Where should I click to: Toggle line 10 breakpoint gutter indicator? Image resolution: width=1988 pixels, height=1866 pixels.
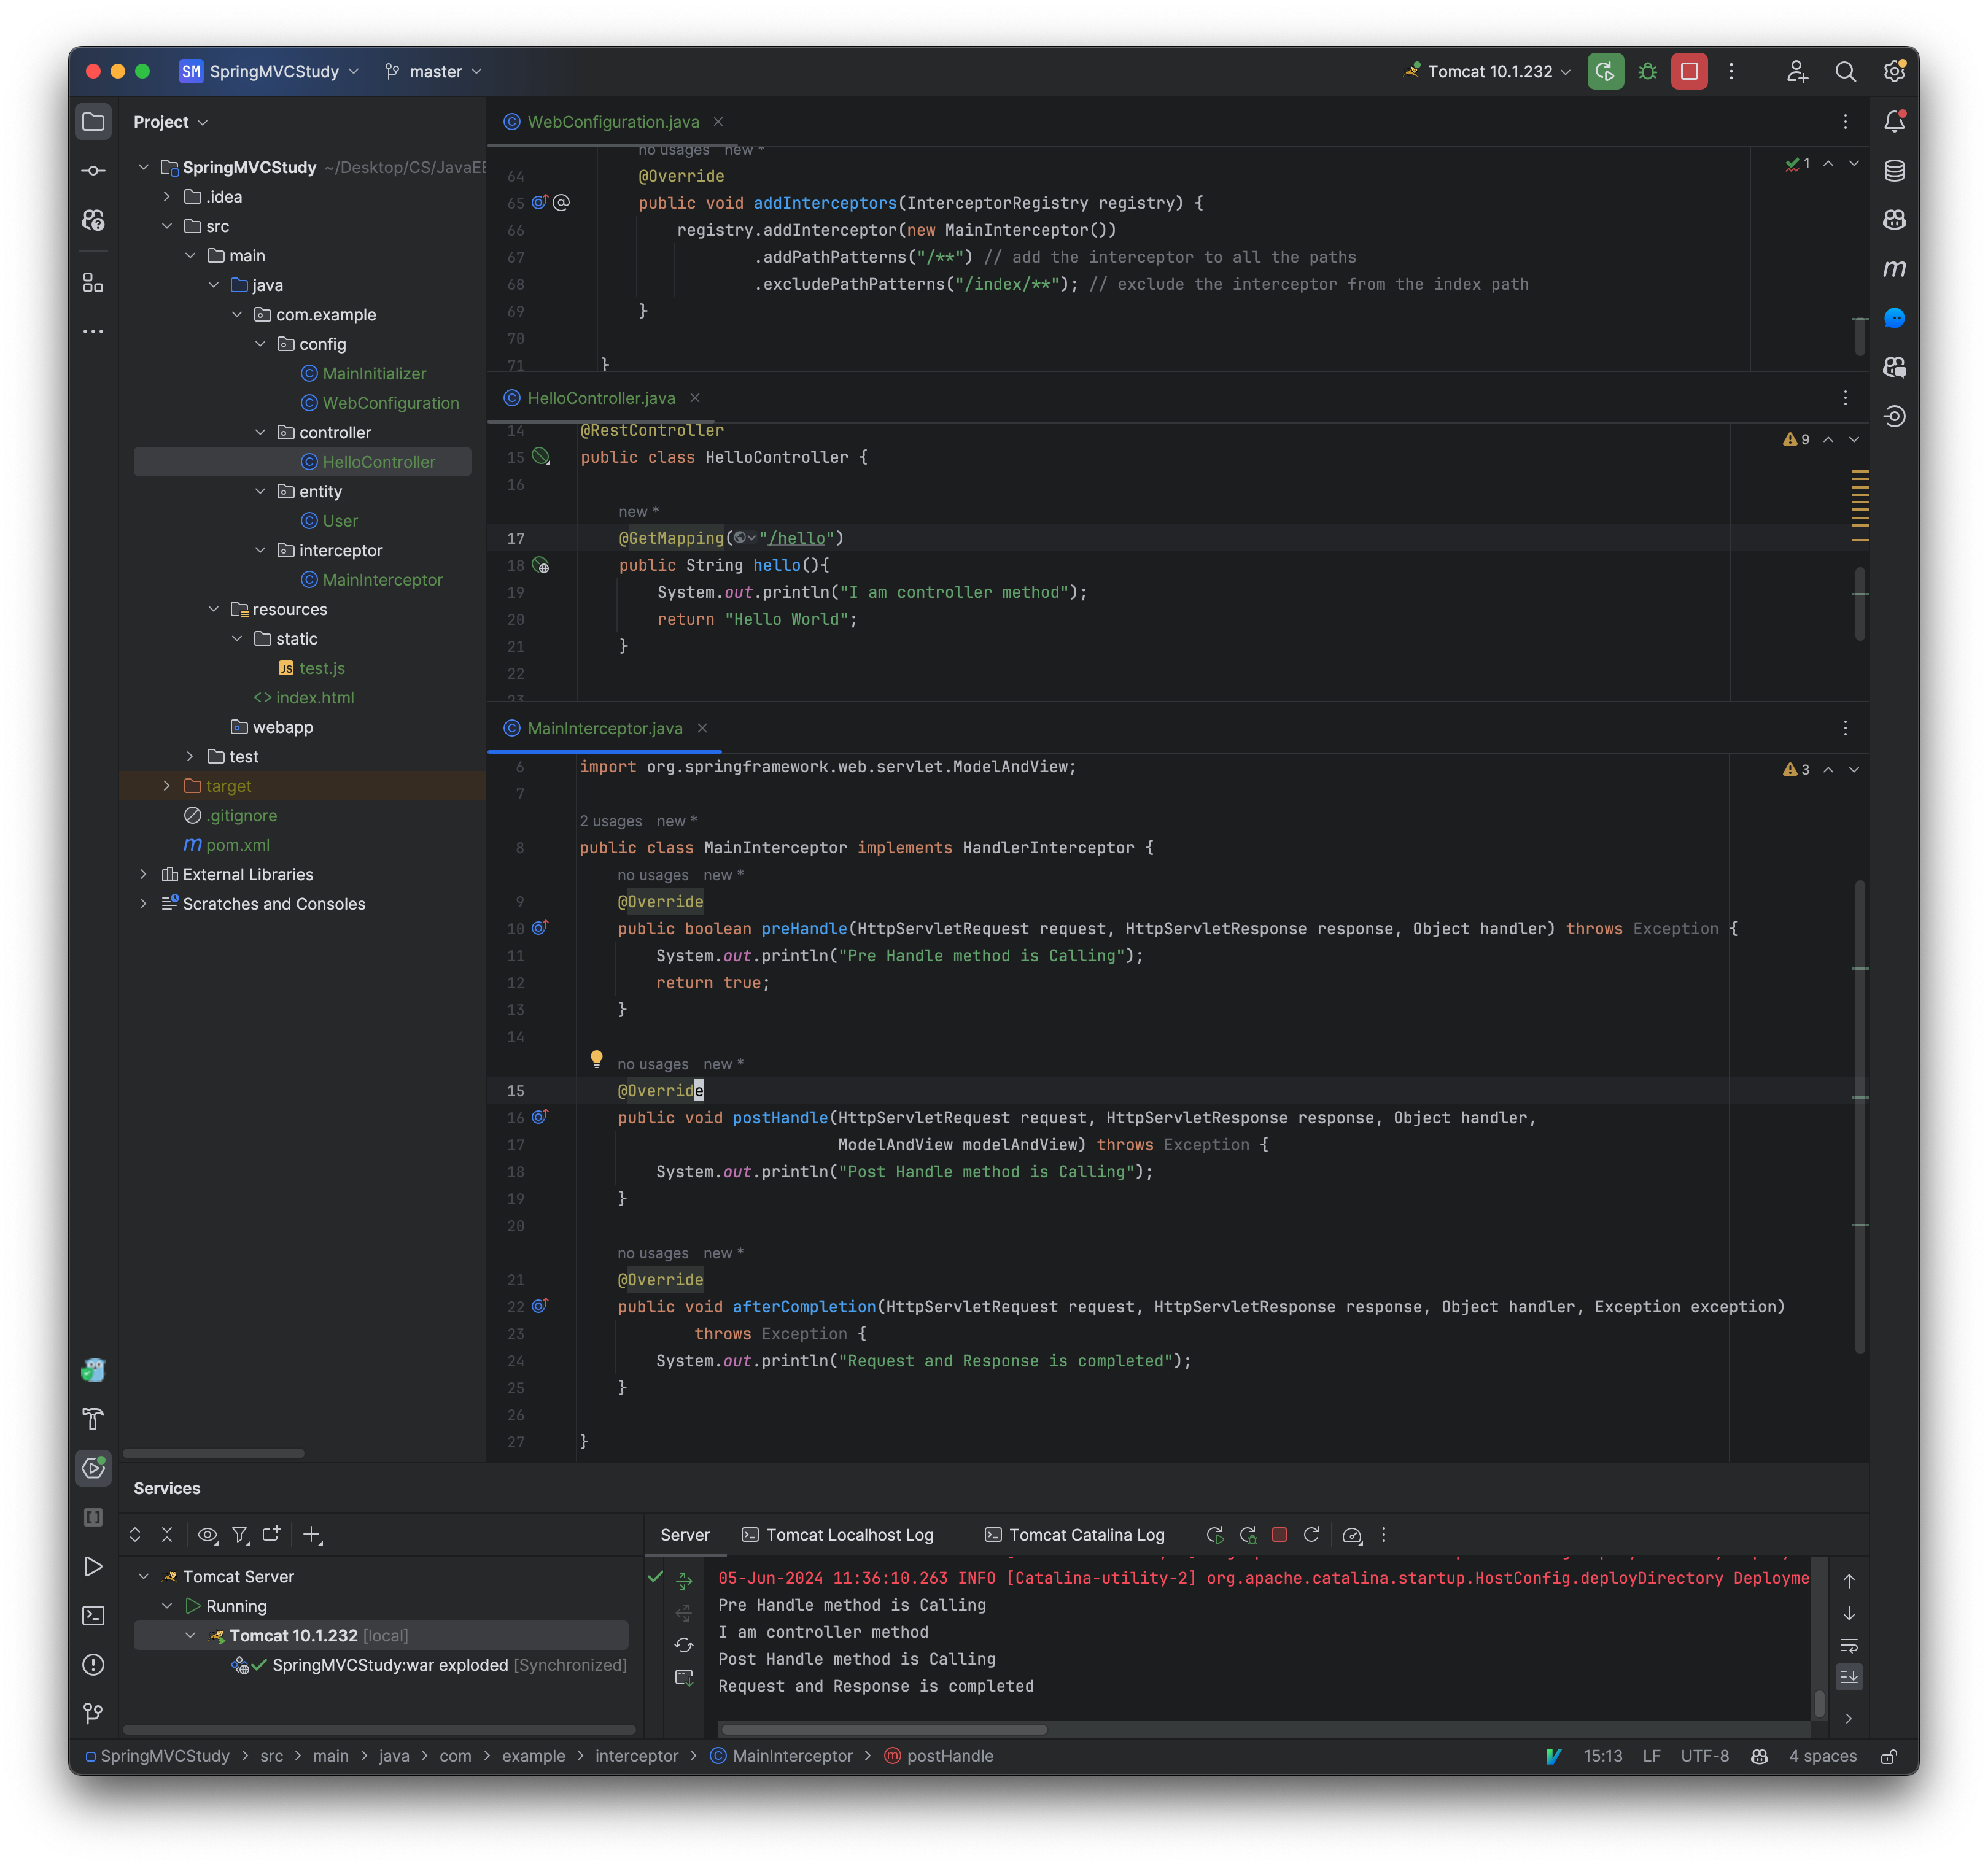pos(540,927)
